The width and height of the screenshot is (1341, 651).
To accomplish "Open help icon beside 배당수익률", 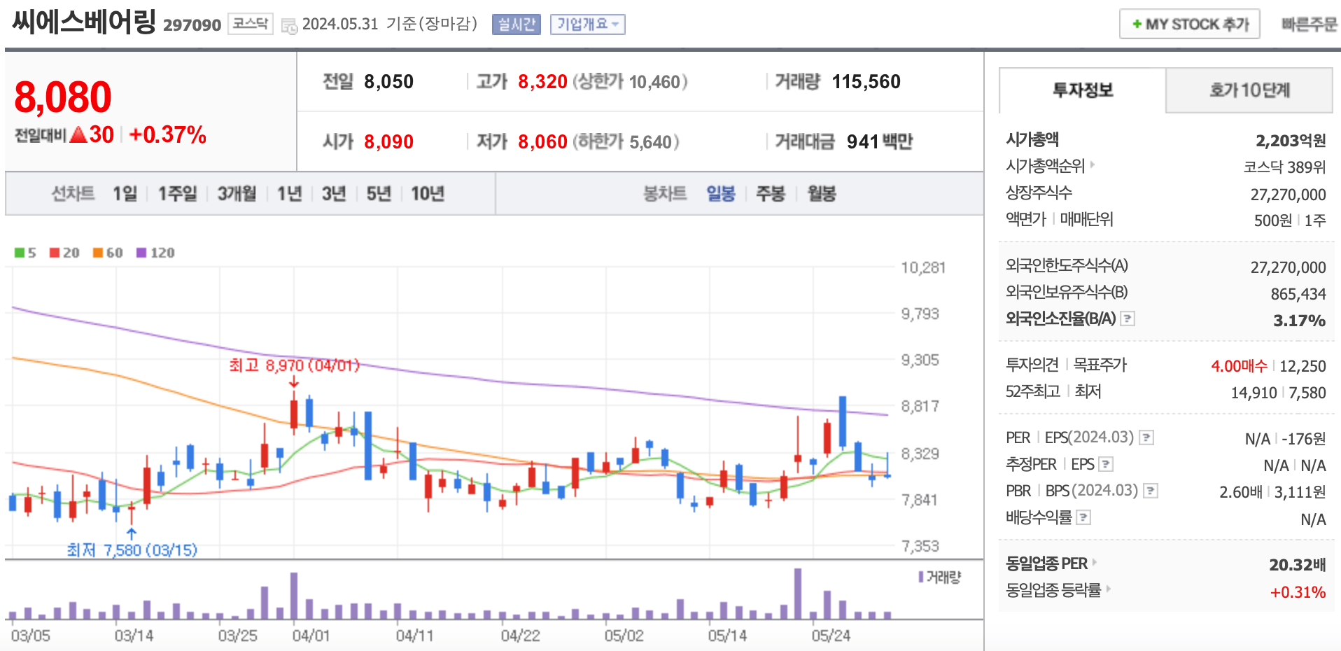I will [1083, 518].
